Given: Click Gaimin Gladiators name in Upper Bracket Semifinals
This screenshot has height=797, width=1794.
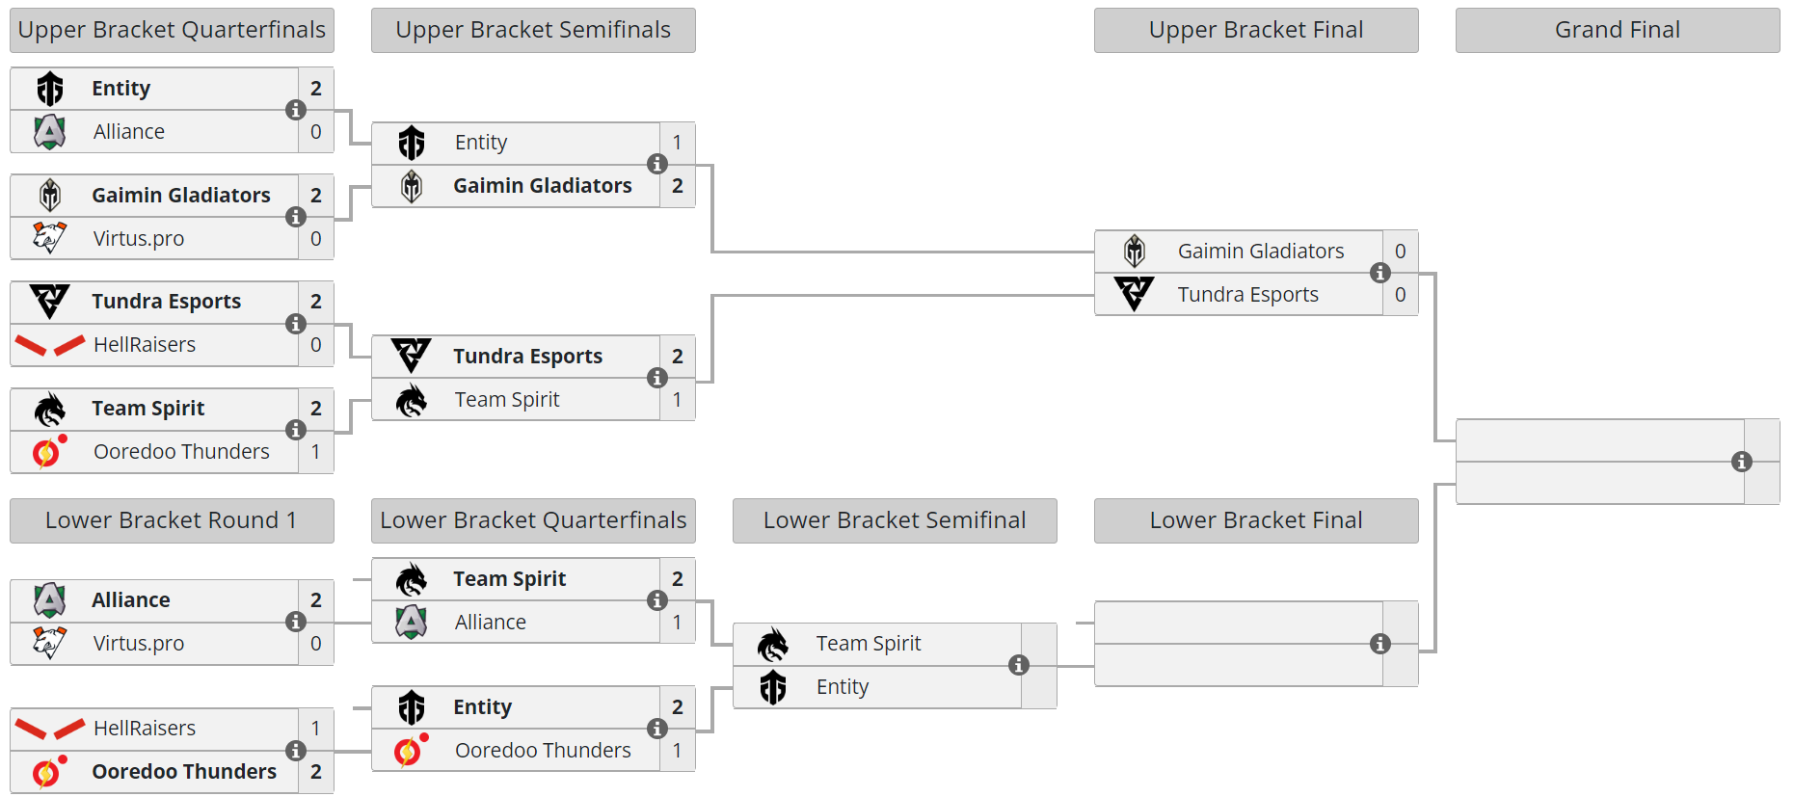Looking at the screenshot, I should tap(542, 185).
